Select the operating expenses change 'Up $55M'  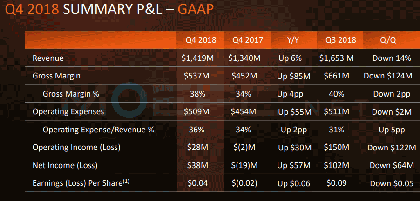pyautogui.click(x=295, y=112)
